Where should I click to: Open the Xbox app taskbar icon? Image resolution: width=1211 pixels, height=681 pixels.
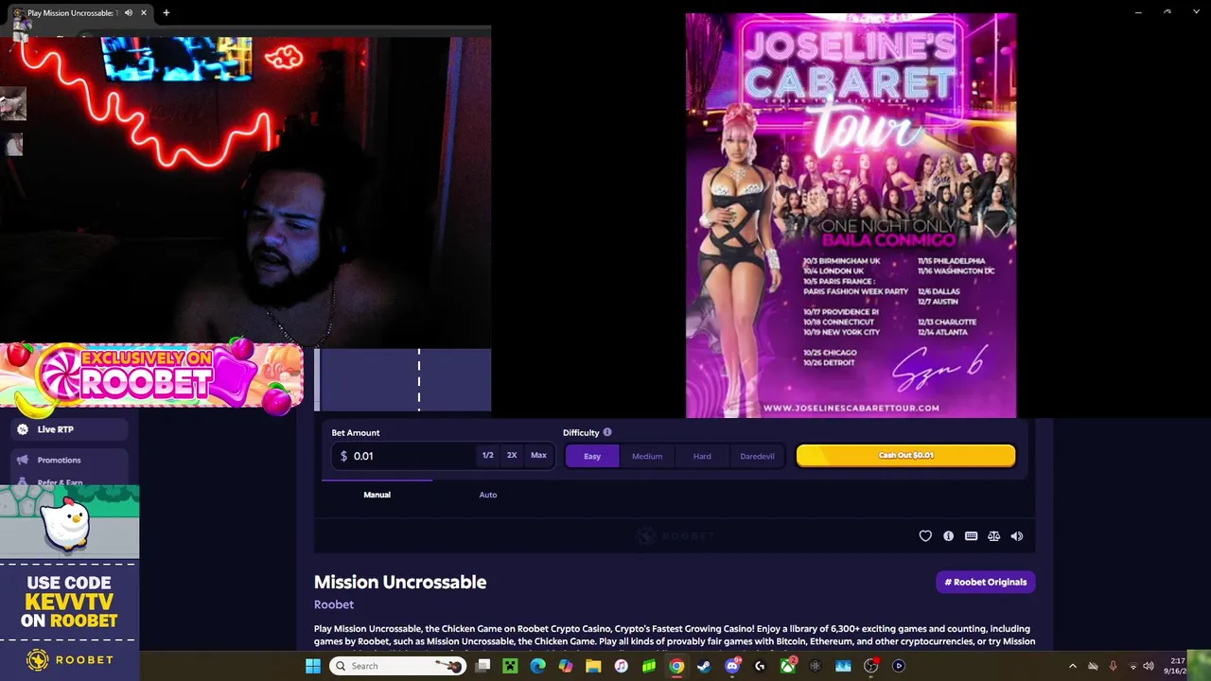(787, 666)
